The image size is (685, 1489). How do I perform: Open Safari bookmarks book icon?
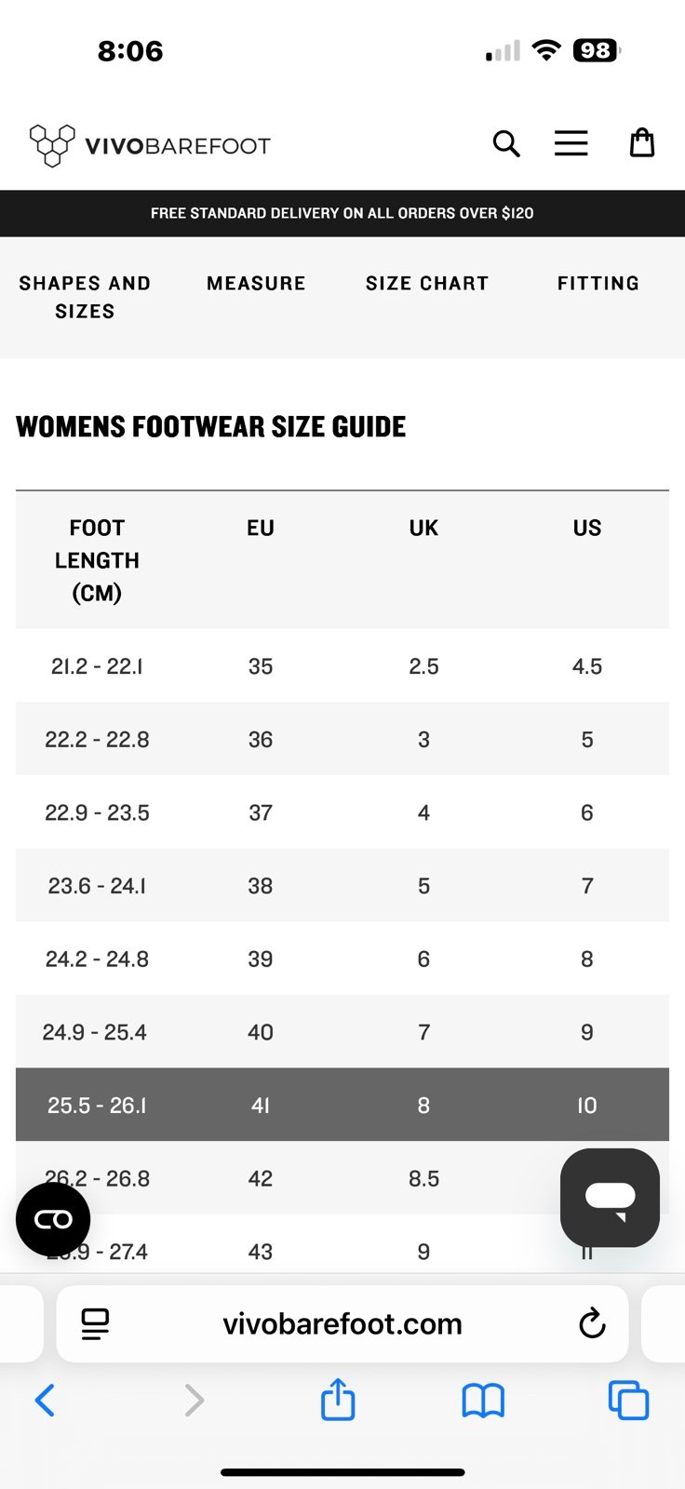coord(483,1401)
